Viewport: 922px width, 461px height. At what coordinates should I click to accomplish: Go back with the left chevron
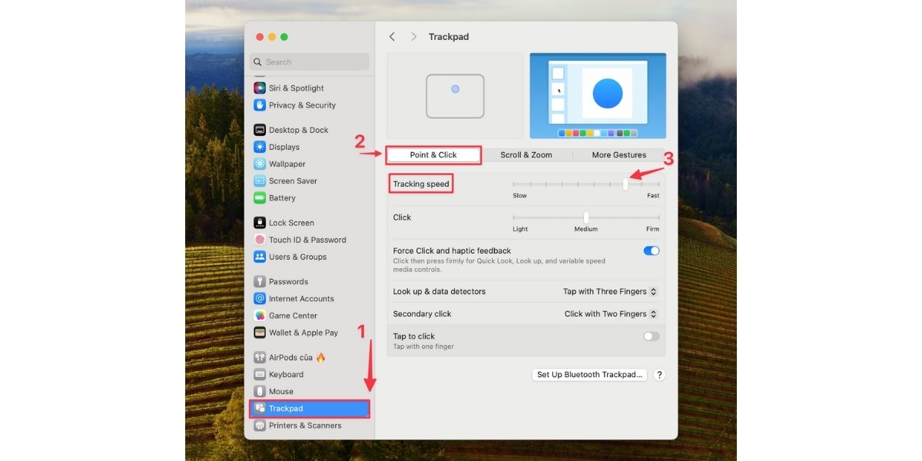392,37
